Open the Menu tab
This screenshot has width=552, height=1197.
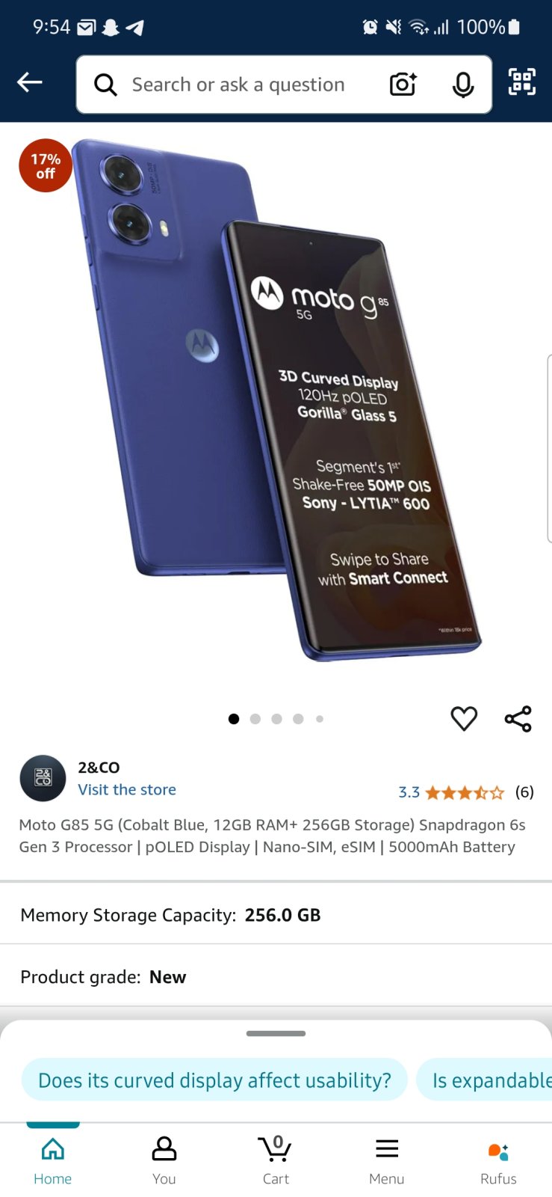pyautogui.click(x=386, y=1160)
